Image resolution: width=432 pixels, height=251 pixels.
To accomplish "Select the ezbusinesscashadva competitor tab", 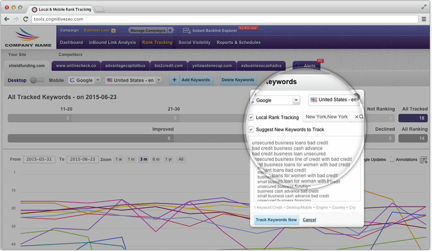I will (261, 66).
